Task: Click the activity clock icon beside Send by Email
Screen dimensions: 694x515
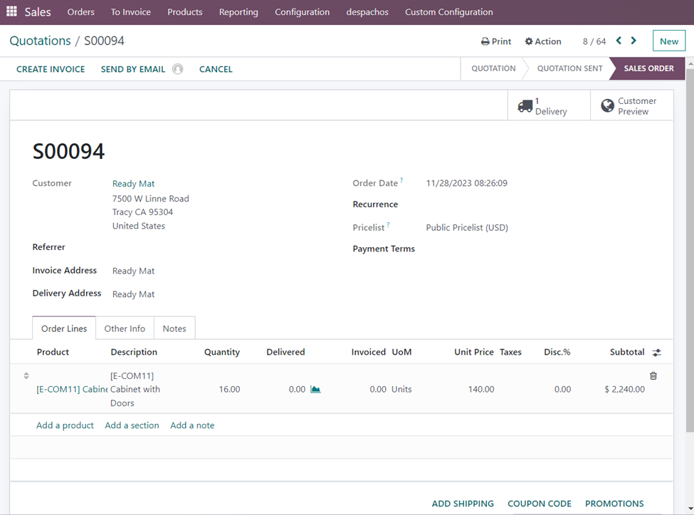Action: point(178,69)
